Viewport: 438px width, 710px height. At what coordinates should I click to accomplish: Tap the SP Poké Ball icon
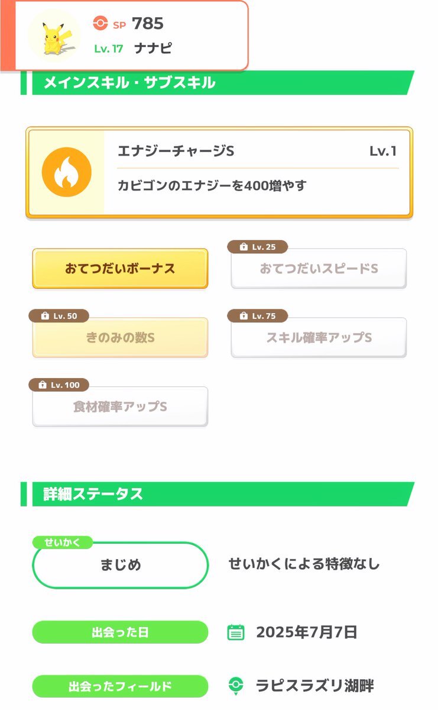pos(100,23)
